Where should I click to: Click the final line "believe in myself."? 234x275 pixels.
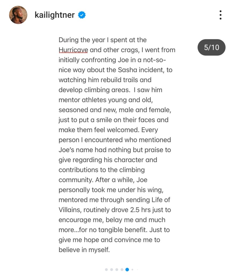(x=84, y=250)
